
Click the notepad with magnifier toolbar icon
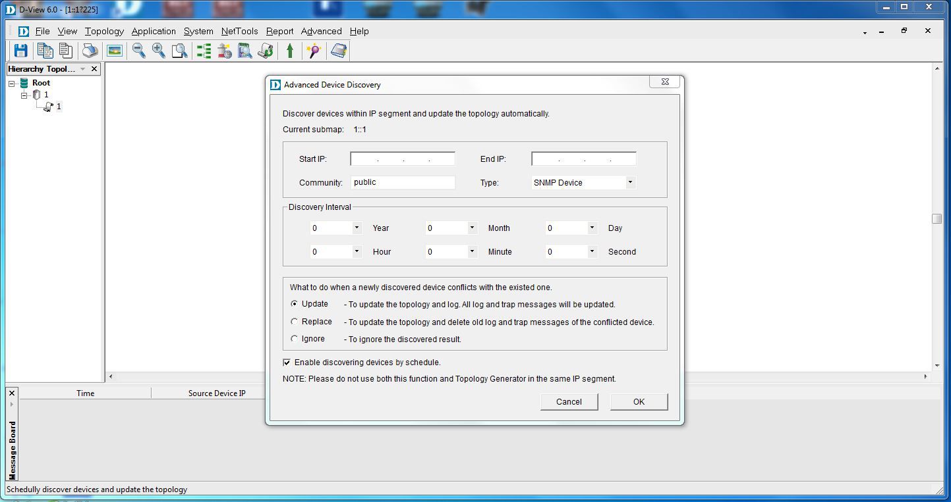(245, 51)
